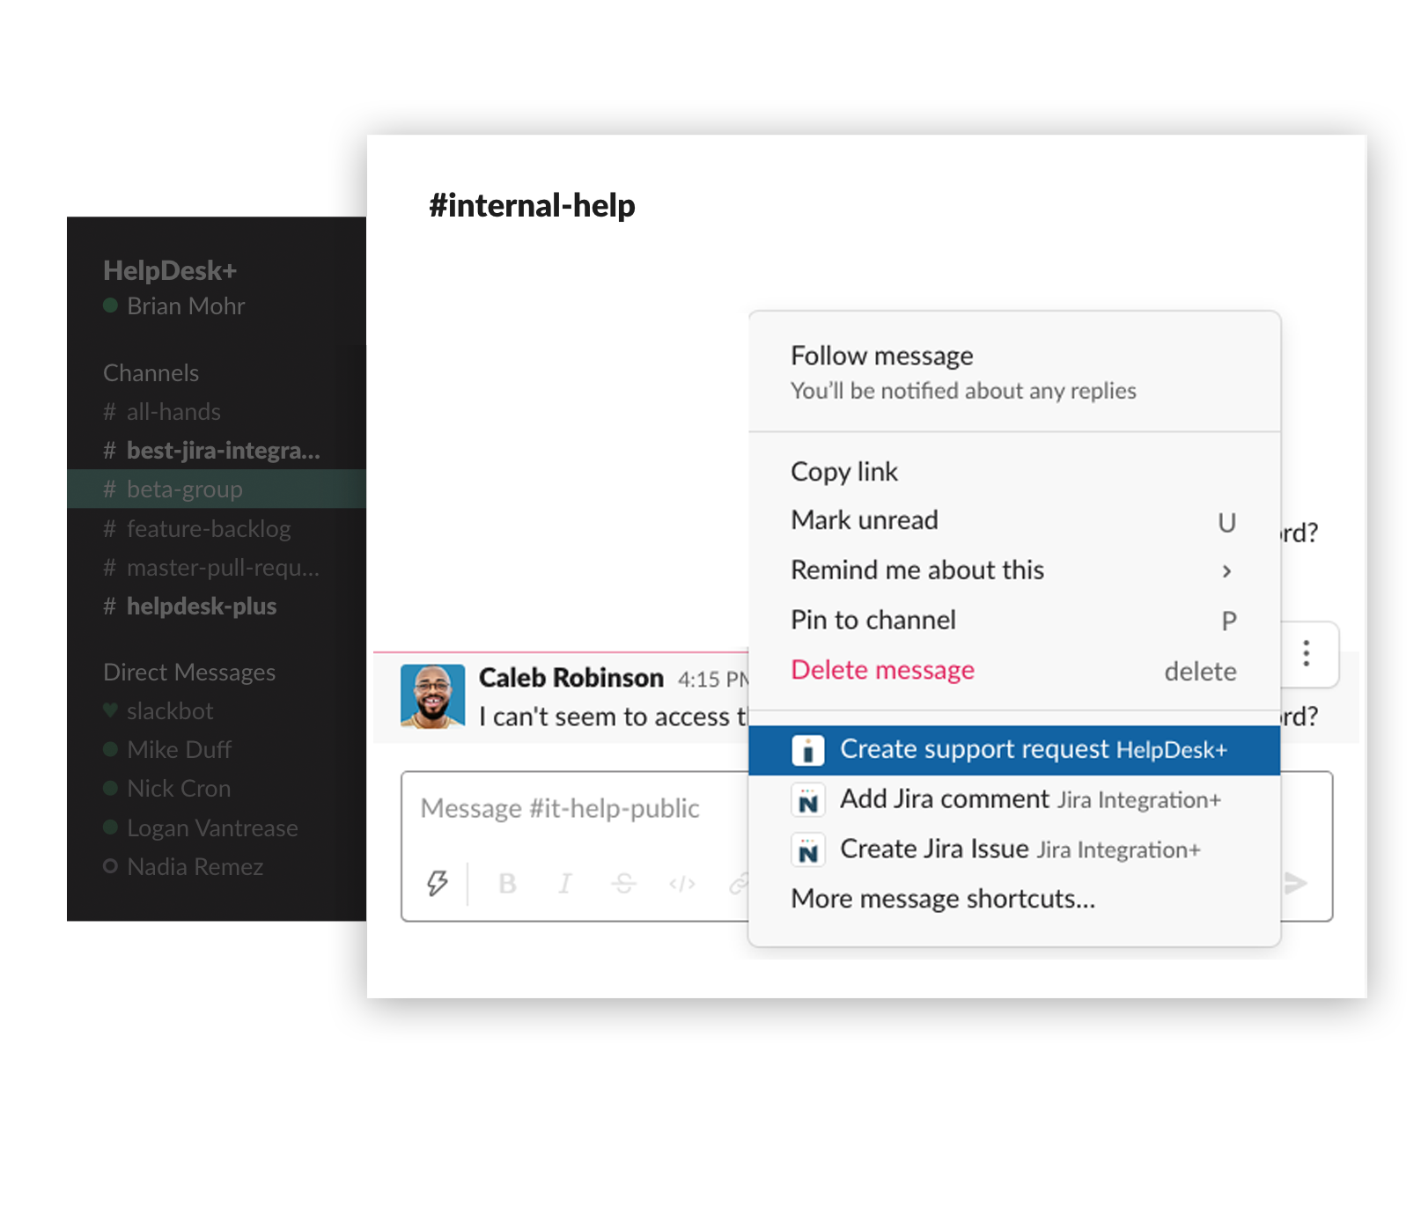Viewport: 1421px width, 1206px height.
Task: Toggle italic formatting in message composer
Action: (565, 883)
